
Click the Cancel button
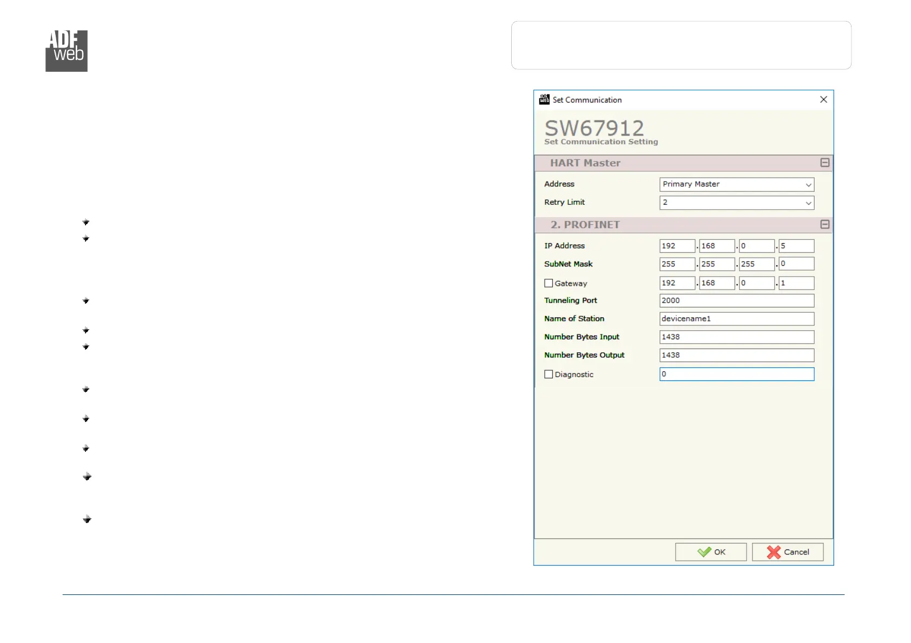(x=787, y=552)
